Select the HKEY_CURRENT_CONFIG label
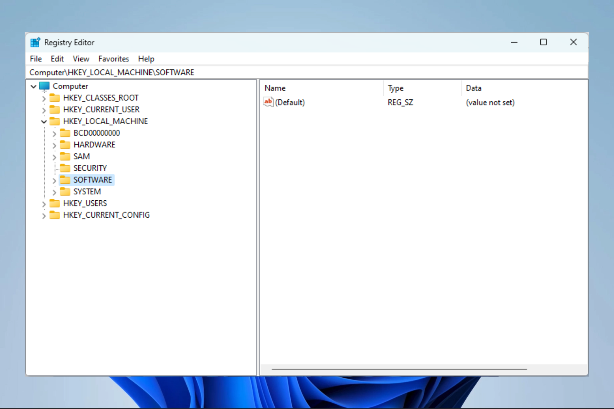This screenshot has width=614, height=409. pyautogui.click(x=106, y=215)
